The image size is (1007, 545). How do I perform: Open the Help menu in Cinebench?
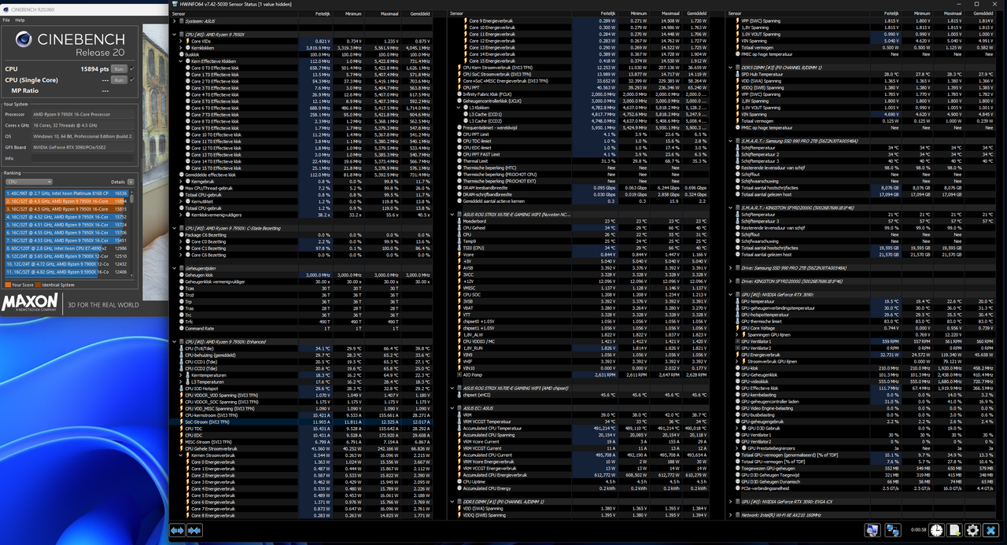coord(20,20)
